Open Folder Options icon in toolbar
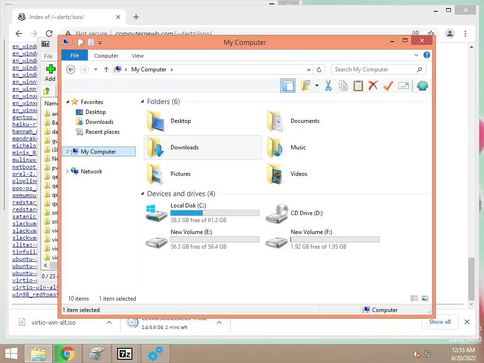Viewport: 484px width, 363px height. tap(305, 86)
